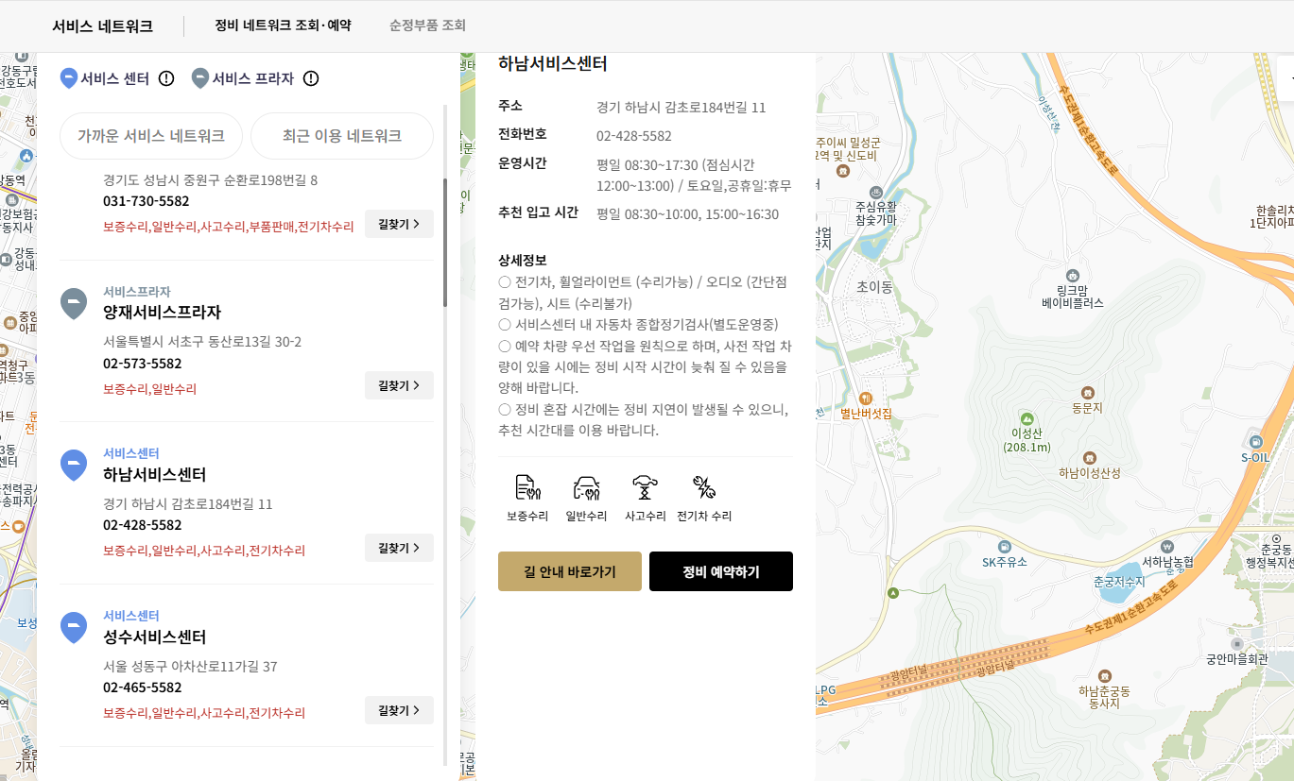Select the 보증수리 (warranty repair) icon
1294x781 pixels.
(x=526, y=488)
